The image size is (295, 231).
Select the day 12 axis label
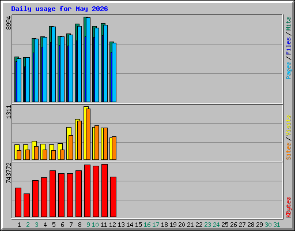tap(112, 225)
